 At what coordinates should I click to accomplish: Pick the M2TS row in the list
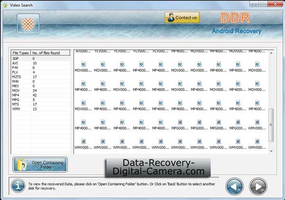pyautogui.click(x=17, y=77)
